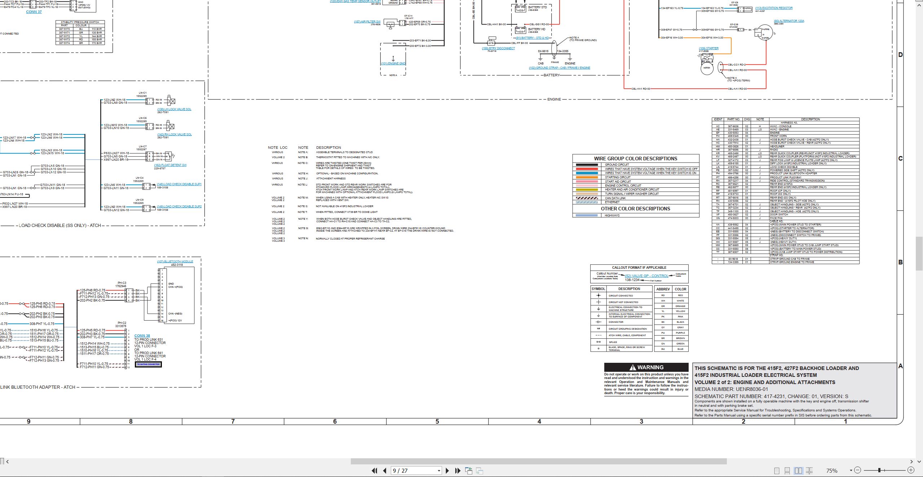Open the CONN 38 link

pyautogui.click(x=142, y=336)
